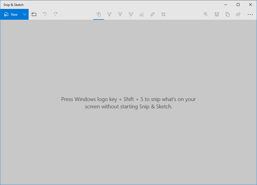Click the 'Press Windows logo key' hint text
The image size is (257, 185).
pos(128,103)
